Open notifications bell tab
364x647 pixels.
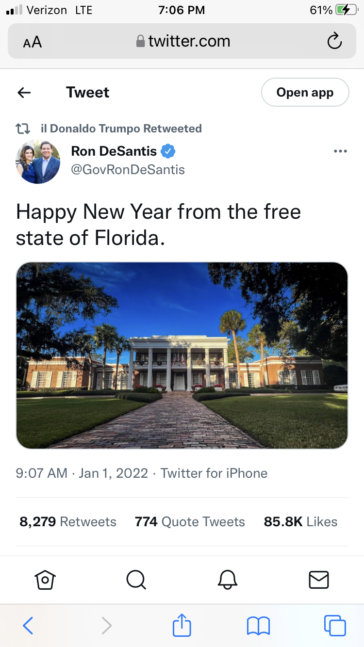pos(227,579)
